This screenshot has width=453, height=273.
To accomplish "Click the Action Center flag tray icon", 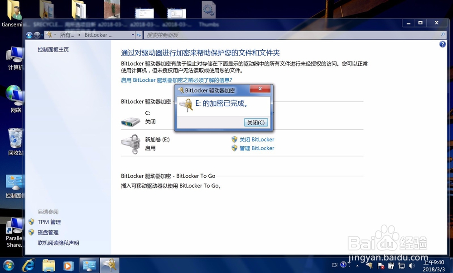I will 381,266.
